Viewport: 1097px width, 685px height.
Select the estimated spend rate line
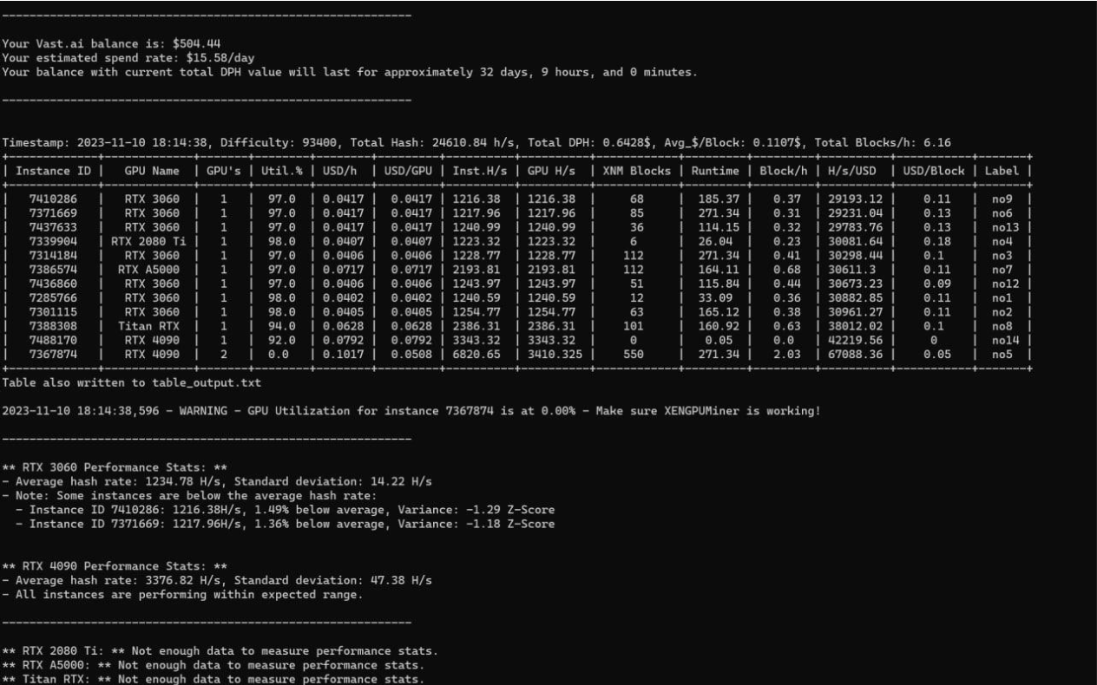click(115, 57)
